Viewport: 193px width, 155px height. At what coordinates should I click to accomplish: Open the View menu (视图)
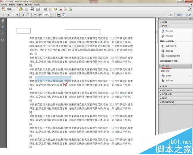pos(20,5)
